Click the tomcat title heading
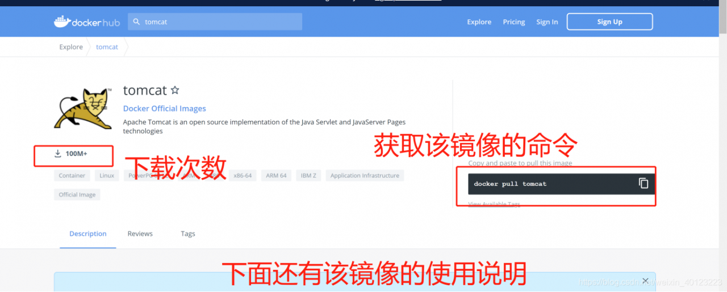The width and height of the screenshot is (727, 292). coord(145,90)
